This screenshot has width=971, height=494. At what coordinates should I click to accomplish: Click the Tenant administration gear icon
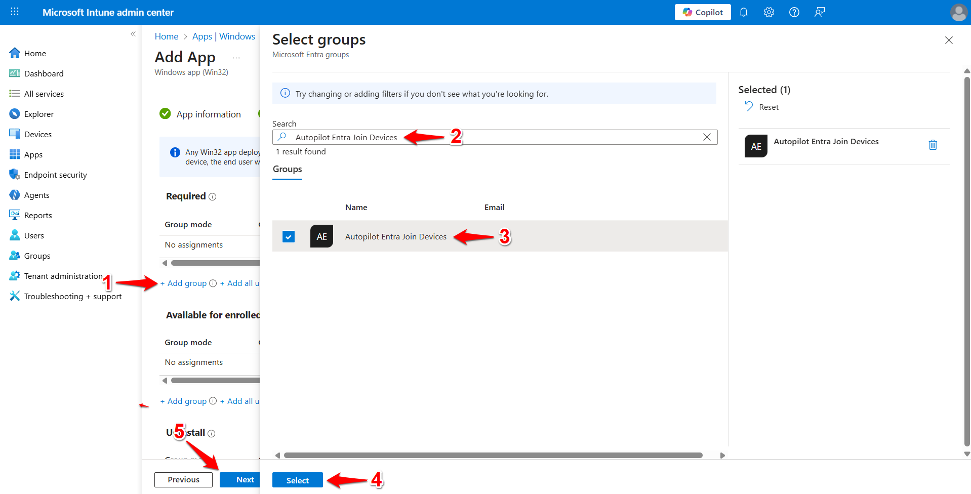click(15, 276)
